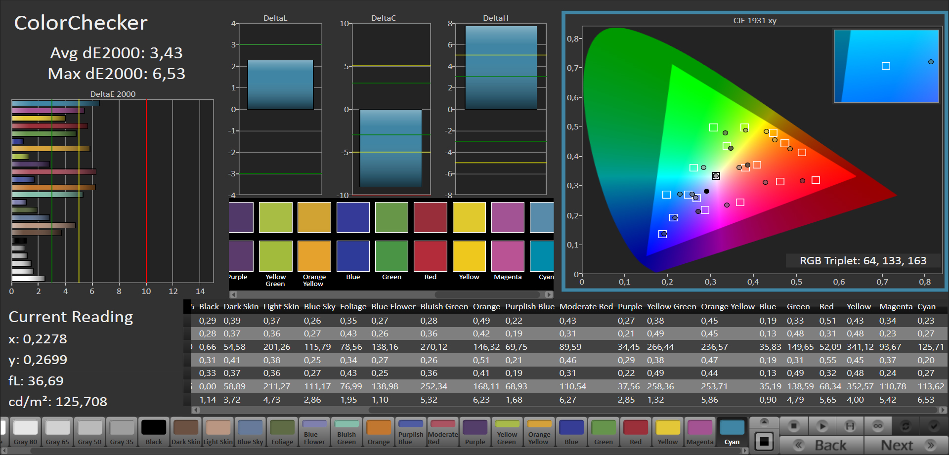Click the DeltaE 2000 bar chart

pyautogui.click(x=113, y=191)
